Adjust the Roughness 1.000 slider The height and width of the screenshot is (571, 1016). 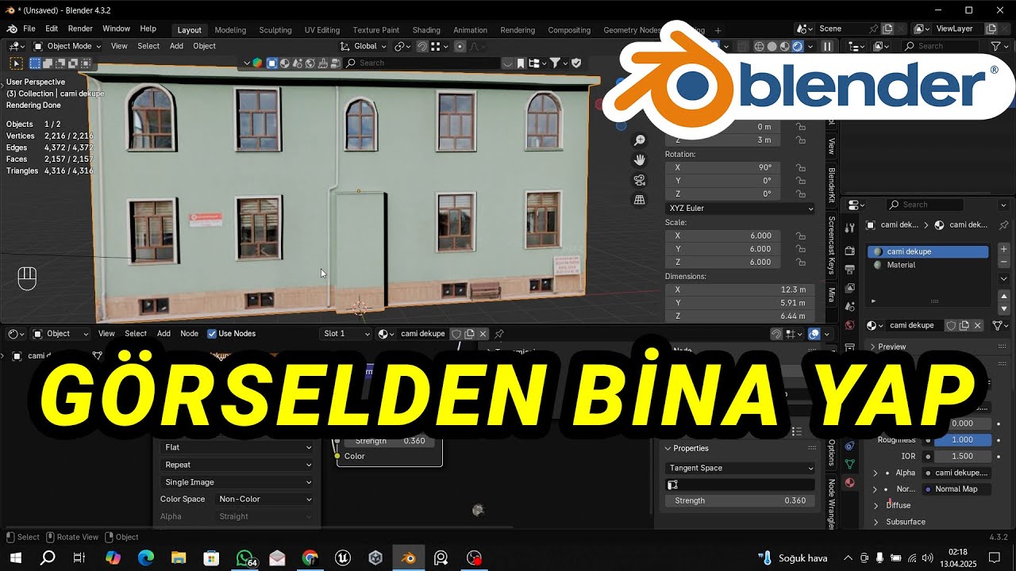click(x=963, y=440)
